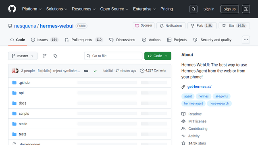
Task: Select the nous-research topic tag
Action: 219,104
